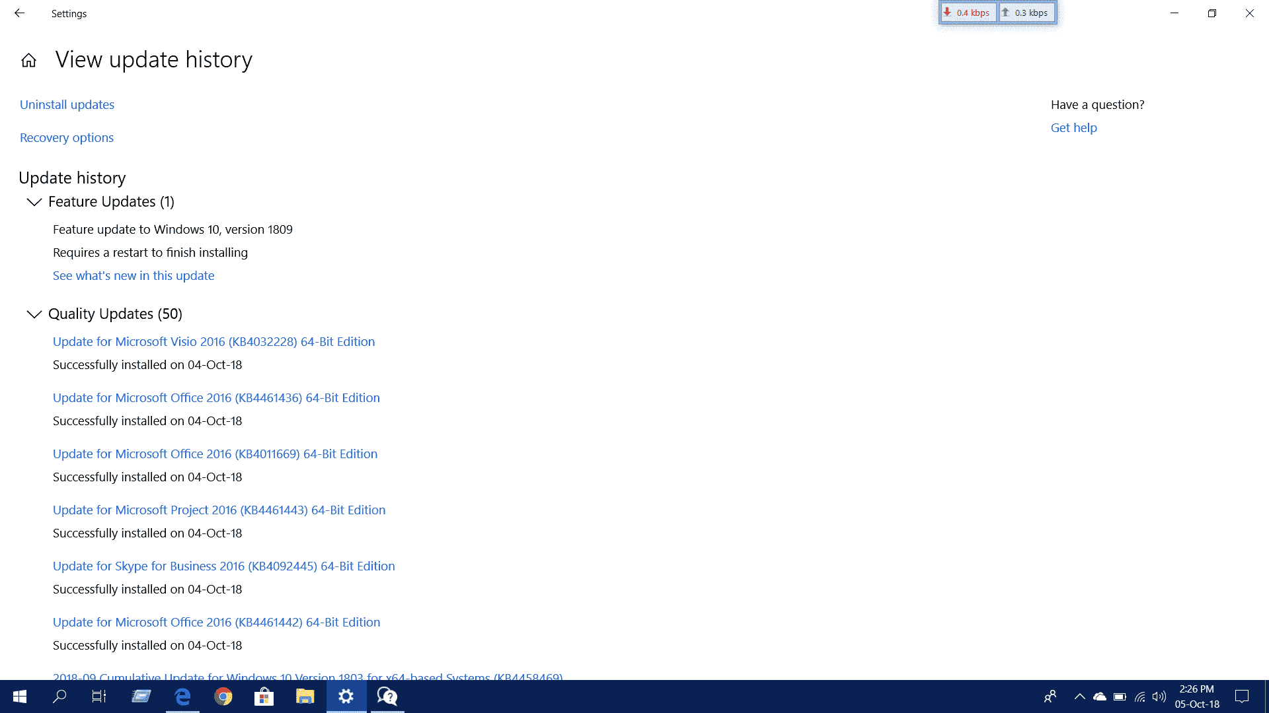Open the Uninstall updates link
Image resolution: width=1269 pixels, height=713 pixels.
[67, 105]
